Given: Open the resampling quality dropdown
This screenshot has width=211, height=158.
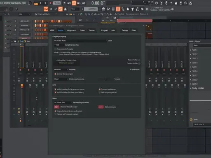Looking at the screenshot, I should tap(63, 102).
